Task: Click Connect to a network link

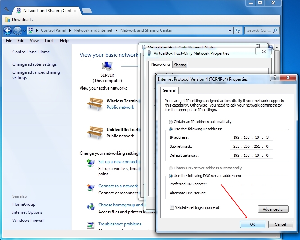Action: pos(118,186)
